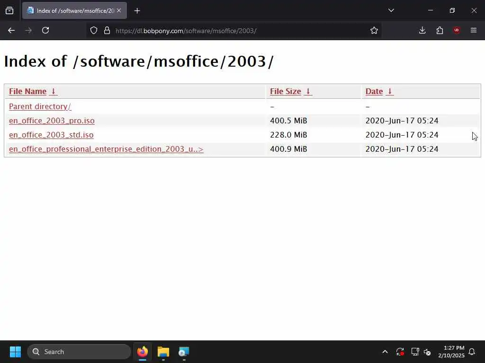Viewport: 485px width, 363px height.
Task: Close the Index of /software/msoffice tab
Action: pyautogui.click(x=119, y=10)
